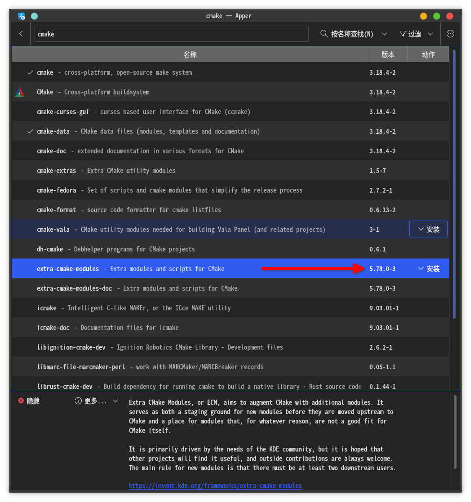Image resolution: width=471 pixels, height=502 pixels.
Task: Click the package list vertical scrollbar
Action: (x=454, y=184)
